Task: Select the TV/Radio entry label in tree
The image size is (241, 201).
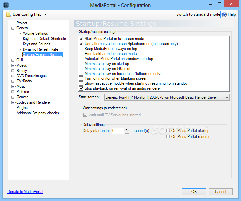Action: (x=24, y=81)
